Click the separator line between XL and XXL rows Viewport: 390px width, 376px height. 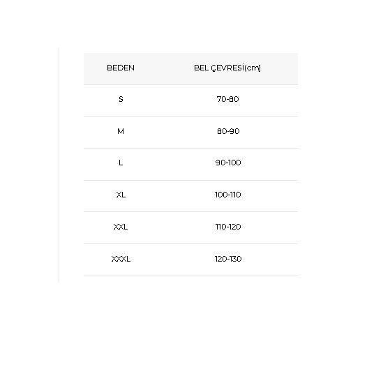190,212
